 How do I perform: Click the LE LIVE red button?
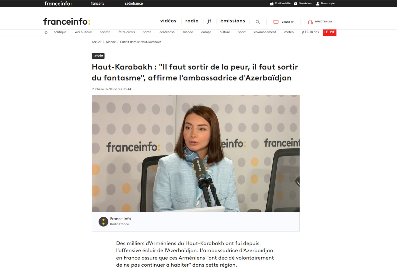pos(329,32)
